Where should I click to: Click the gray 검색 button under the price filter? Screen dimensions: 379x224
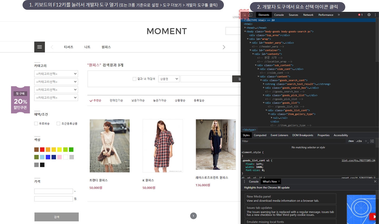tap(57, 217)
